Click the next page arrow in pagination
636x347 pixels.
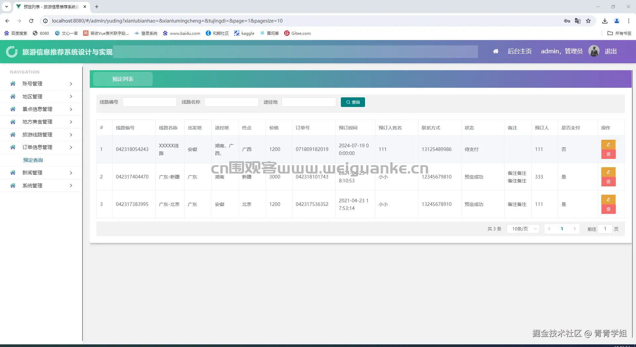575,229
